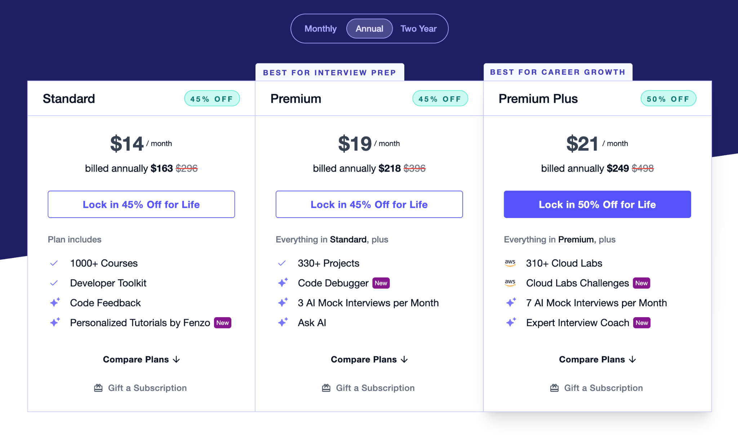738x441 pixels.
Task: Click the AWS icon next to 310+ Cloud Labs
Action: point(510,263)
